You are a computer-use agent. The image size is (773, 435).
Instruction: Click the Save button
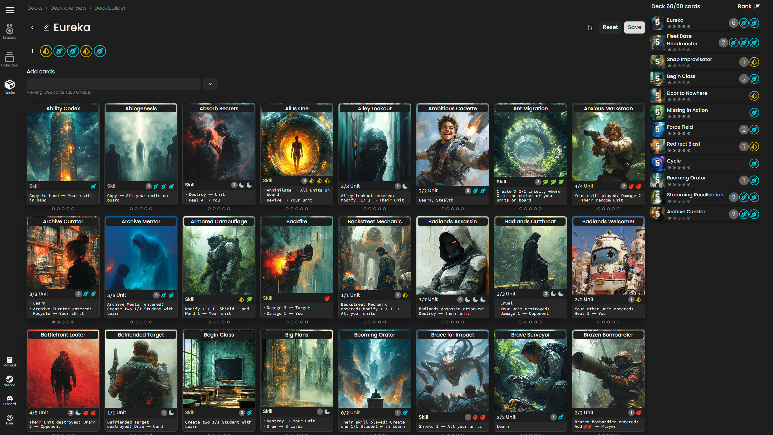point(634,27)
